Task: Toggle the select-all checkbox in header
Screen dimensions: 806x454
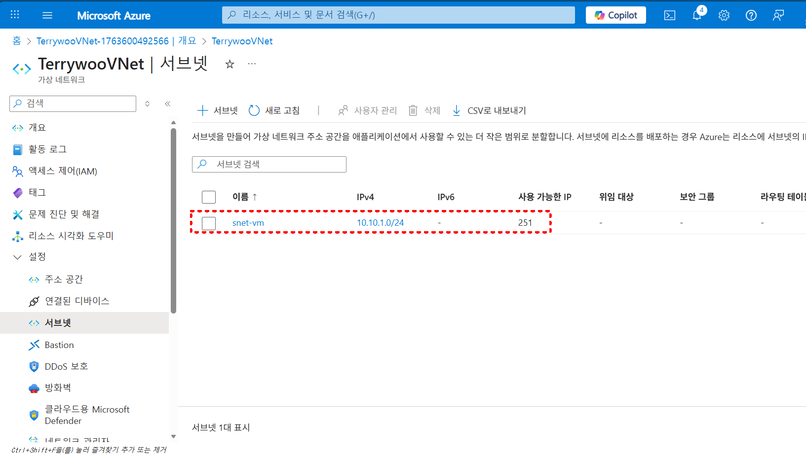Action: pyautogui.click(x=209, y=197)
